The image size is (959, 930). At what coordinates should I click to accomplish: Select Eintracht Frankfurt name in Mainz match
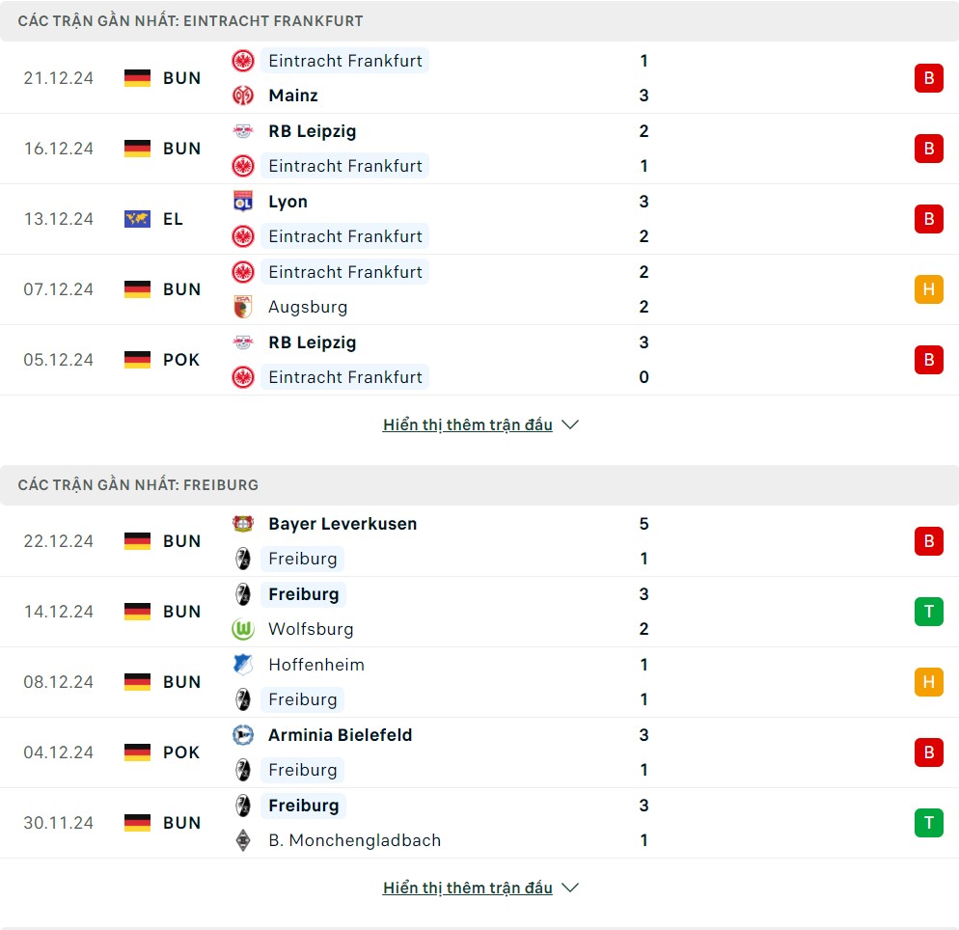[345, 61]
